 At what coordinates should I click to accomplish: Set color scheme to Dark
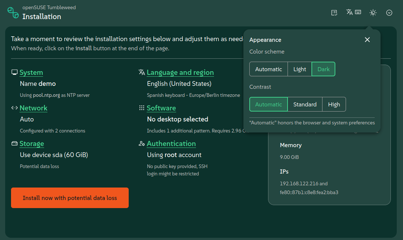pyautogui.click(x=323, y=69)
